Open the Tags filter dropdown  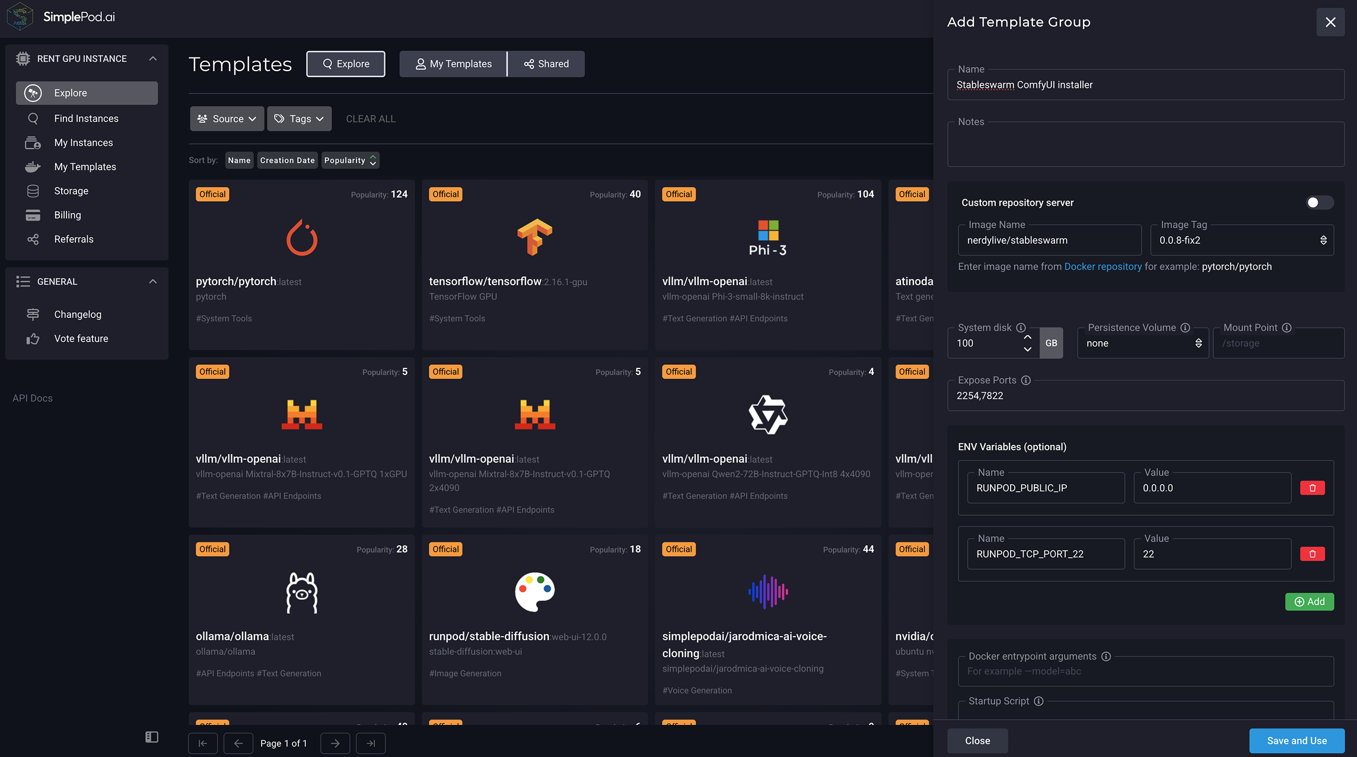[x=300, y=119]
